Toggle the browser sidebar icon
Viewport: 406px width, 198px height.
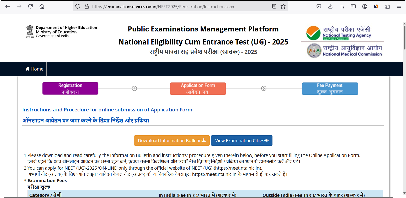point(353,6)
